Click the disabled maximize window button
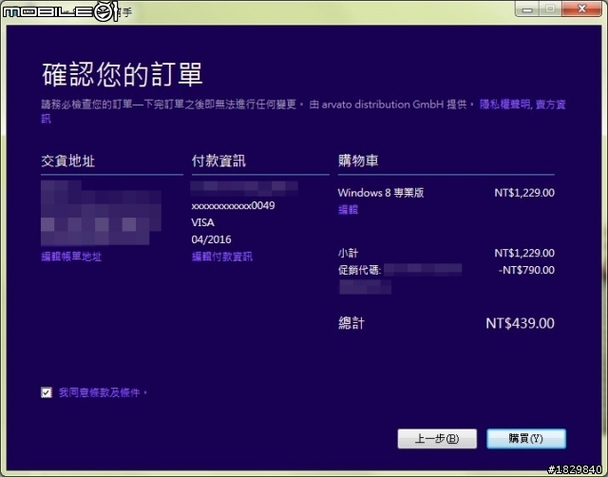This screenshot has height=477, width=608. click(550, 9)
